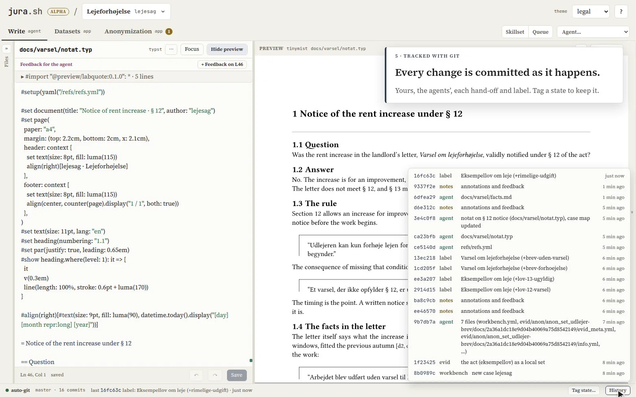Go to the jura.sh home logo
The image size is (636, 397).
click(25, 12)
